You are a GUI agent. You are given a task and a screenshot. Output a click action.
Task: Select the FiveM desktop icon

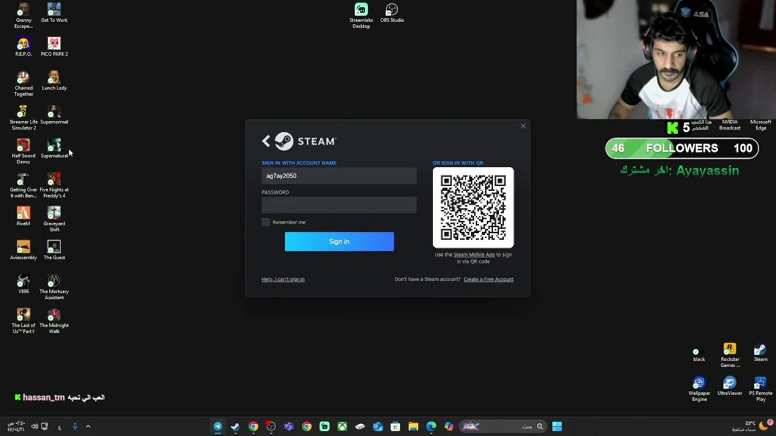pos(23,217)
